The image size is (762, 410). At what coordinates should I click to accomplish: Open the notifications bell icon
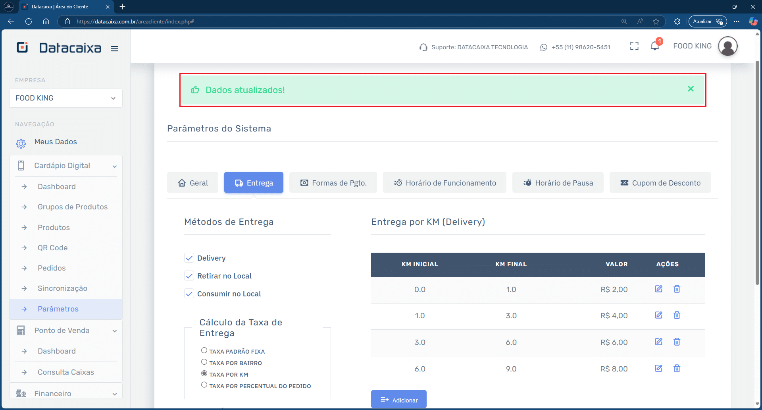point(655,46)
